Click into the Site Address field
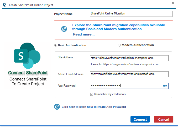Screen dimensions: 178x127 click(129, 58)
